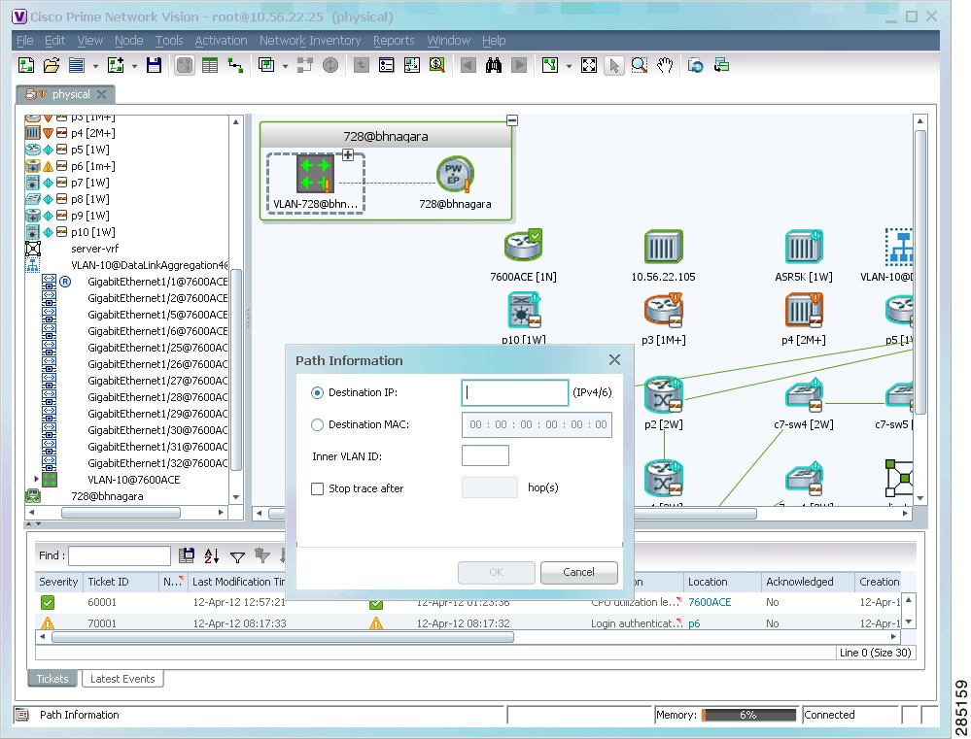Close the Path Information dialog
The image size is (971, 739).
pyautogui.click(x=614, y=359)
